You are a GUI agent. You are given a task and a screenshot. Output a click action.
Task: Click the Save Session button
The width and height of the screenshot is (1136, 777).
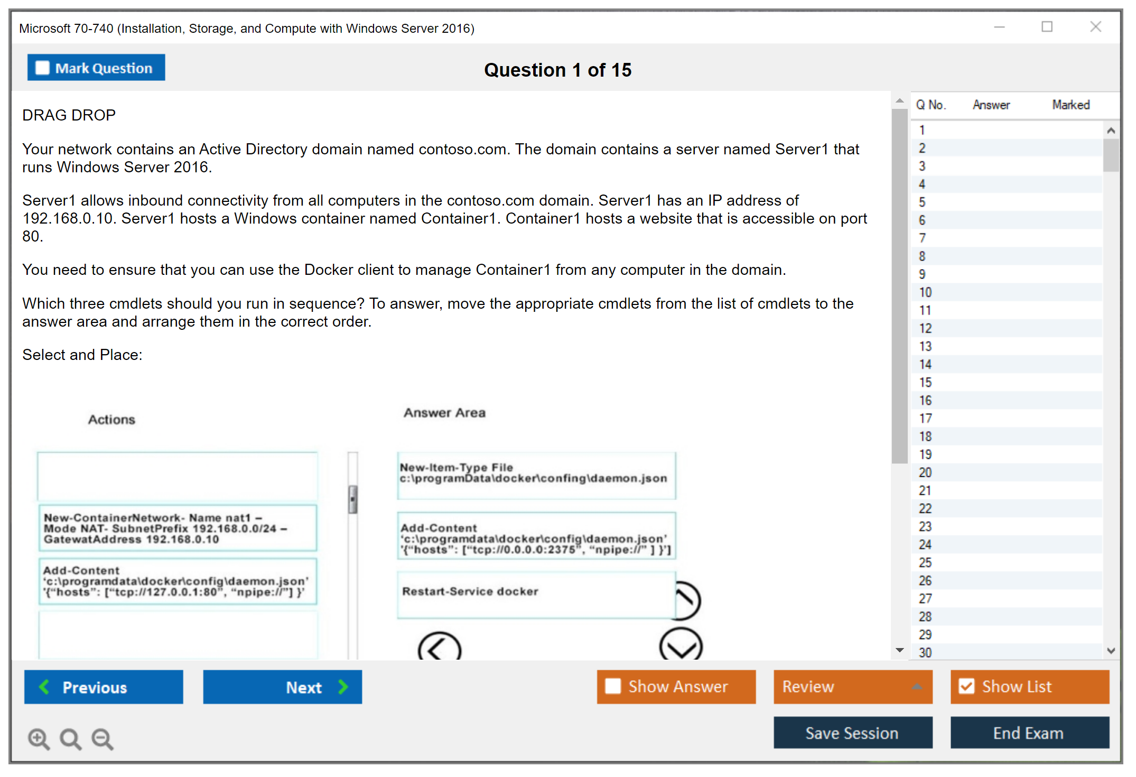[x=852, y=733]
